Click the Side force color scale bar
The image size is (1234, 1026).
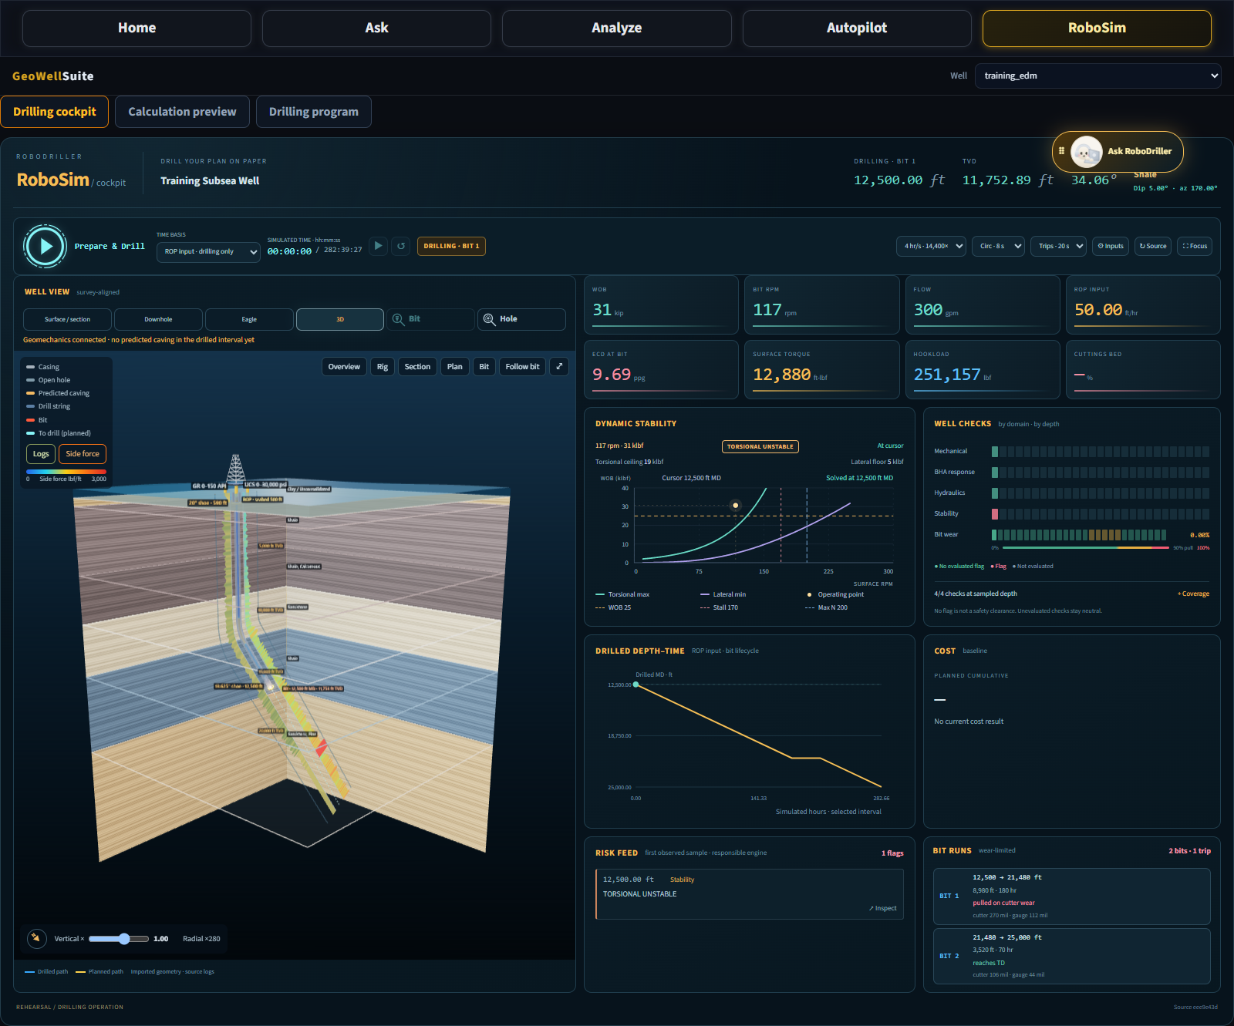pos(66,472)
